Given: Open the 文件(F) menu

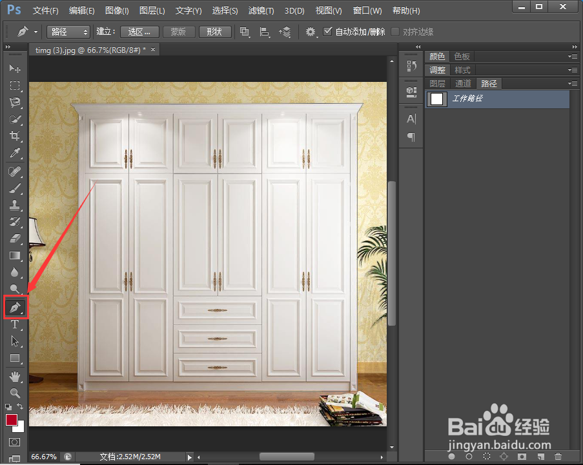Looking at the screenshot, I should pyautogui.click(x=45, y=10).
